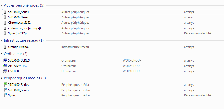The width and height of the screenshot is (224, 109).
Task: Select the Syno (DS212j) name
Action: point(17,33)
